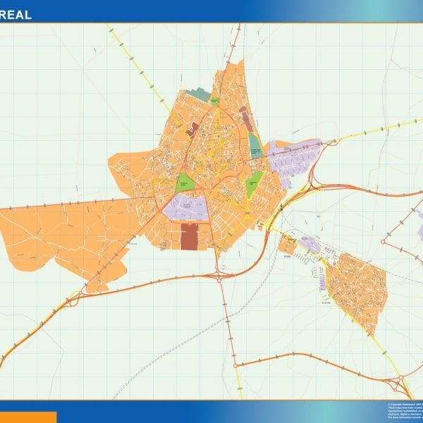The width and height of the screenshot is (423, 423).
Task: Select the green triangular park east of center
Action: [253, 184]
